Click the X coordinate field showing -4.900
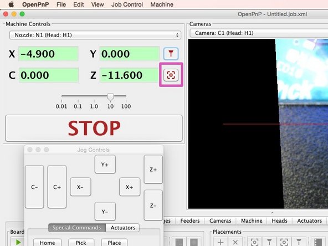The image size is (328, 246). tap(48, 54)
